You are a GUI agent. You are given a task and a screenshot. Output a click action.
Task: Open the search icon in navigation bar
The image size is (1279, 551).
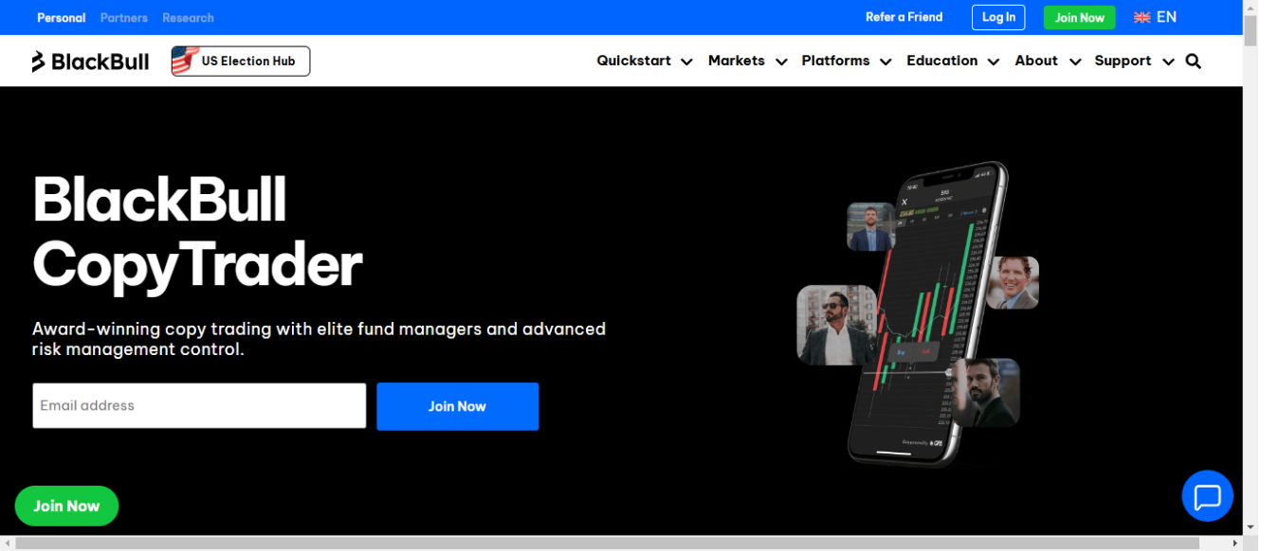pos(1193,61)
